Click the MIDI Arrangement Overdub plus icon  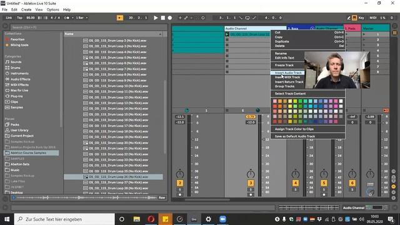[180, 18]
